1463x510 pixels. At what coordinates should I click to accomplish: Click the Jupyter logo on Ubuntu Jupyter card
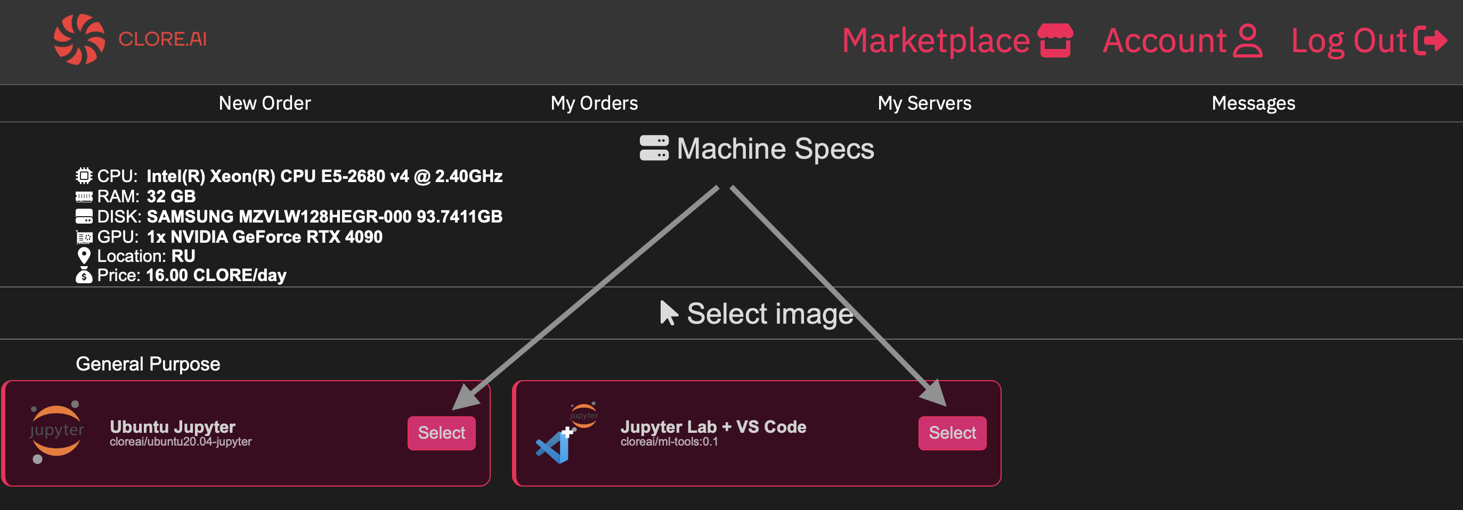point(57,432)
